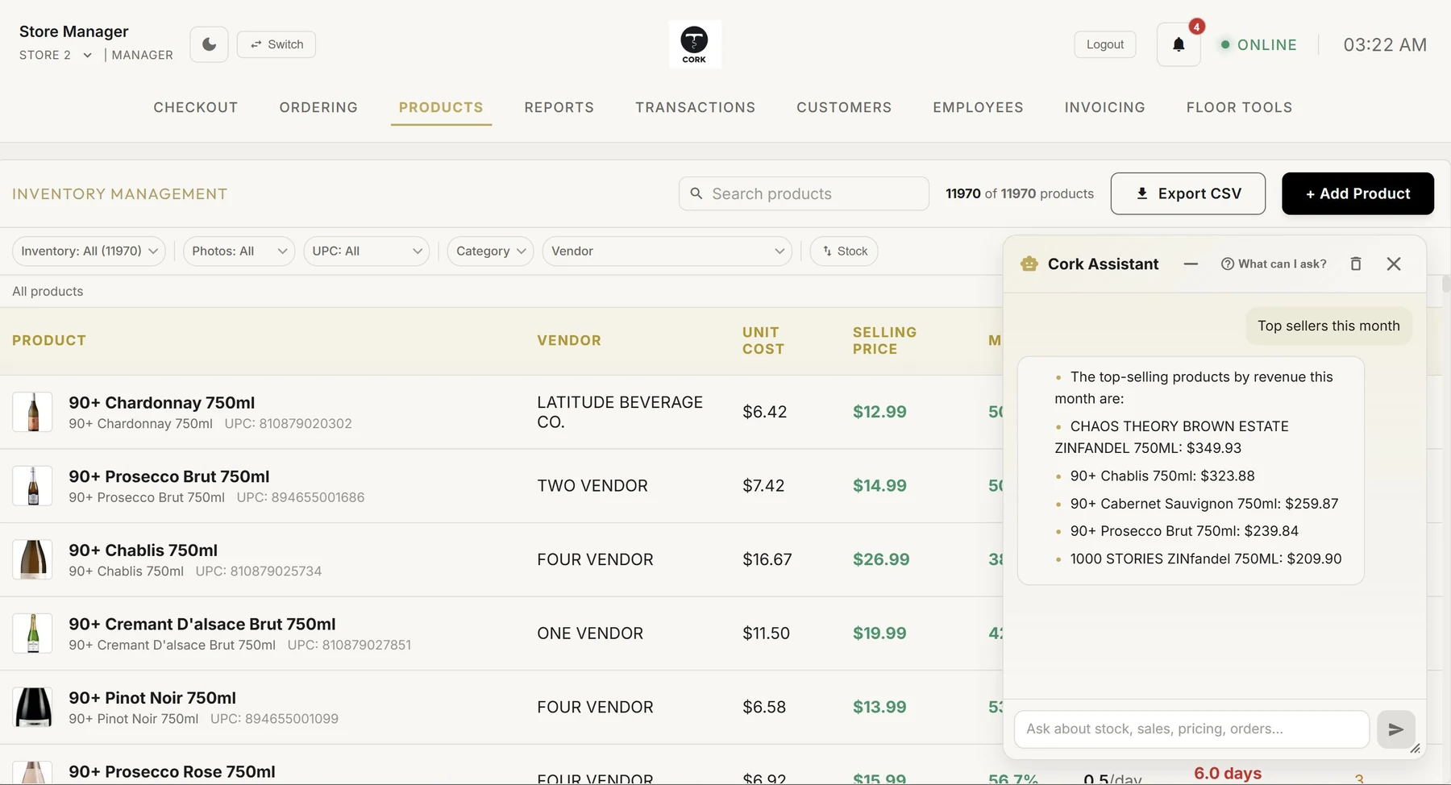
Task: Click $12.99 selling price
Action: click(879, 412)
